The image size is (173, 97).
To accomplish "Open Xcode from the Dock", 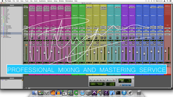I will 112,93.
